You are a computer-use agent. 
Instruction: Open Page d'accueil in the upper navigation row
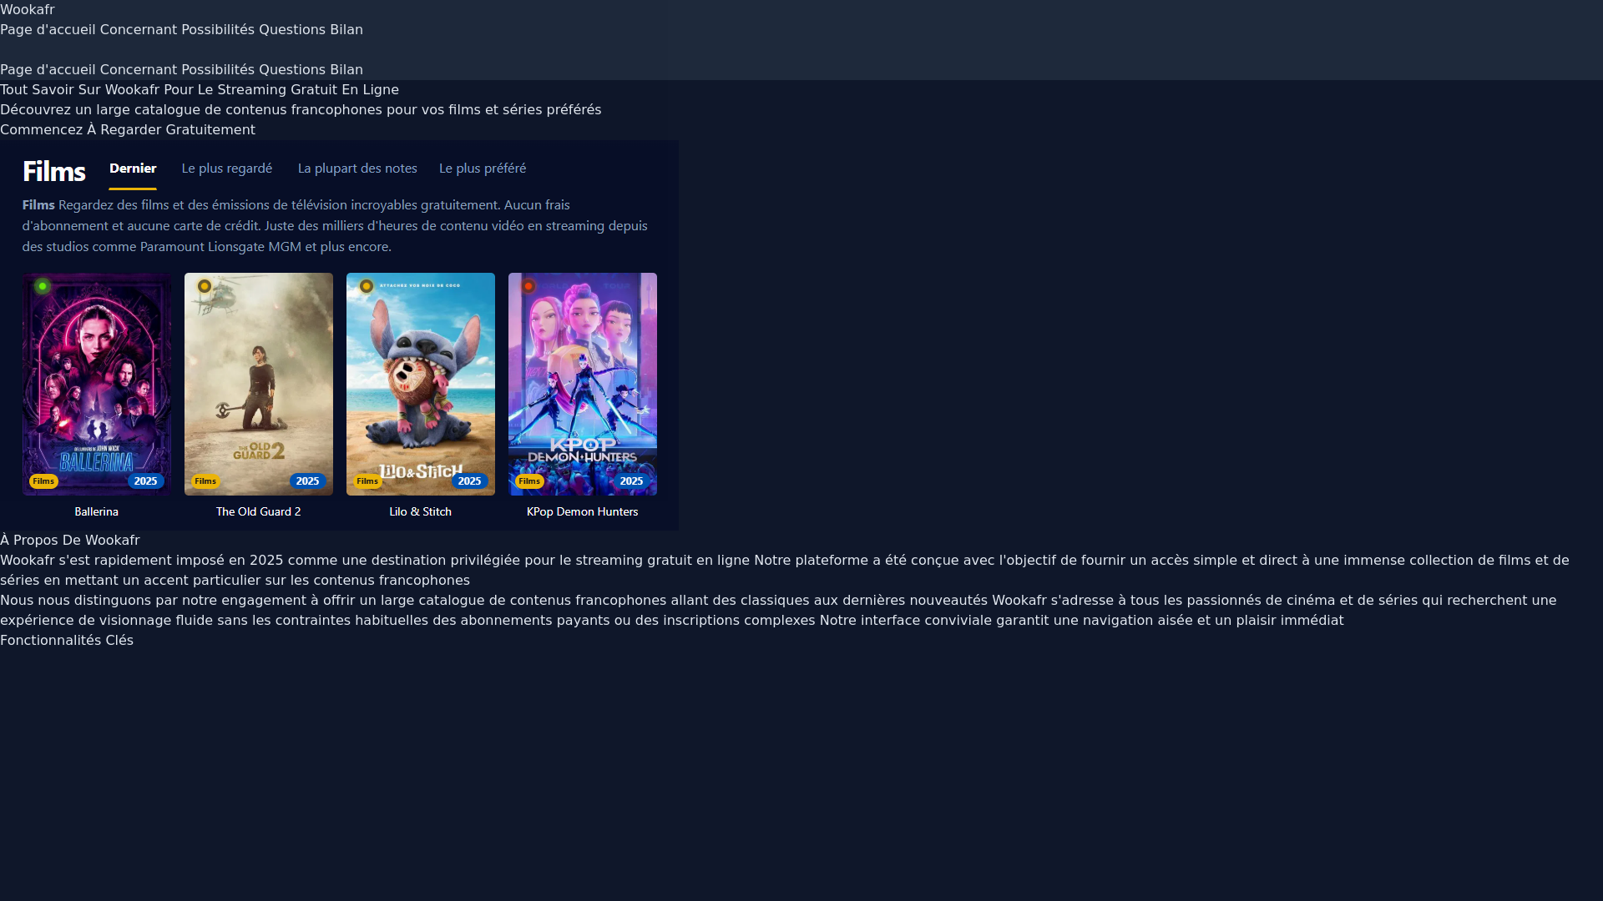pos(48,30)
